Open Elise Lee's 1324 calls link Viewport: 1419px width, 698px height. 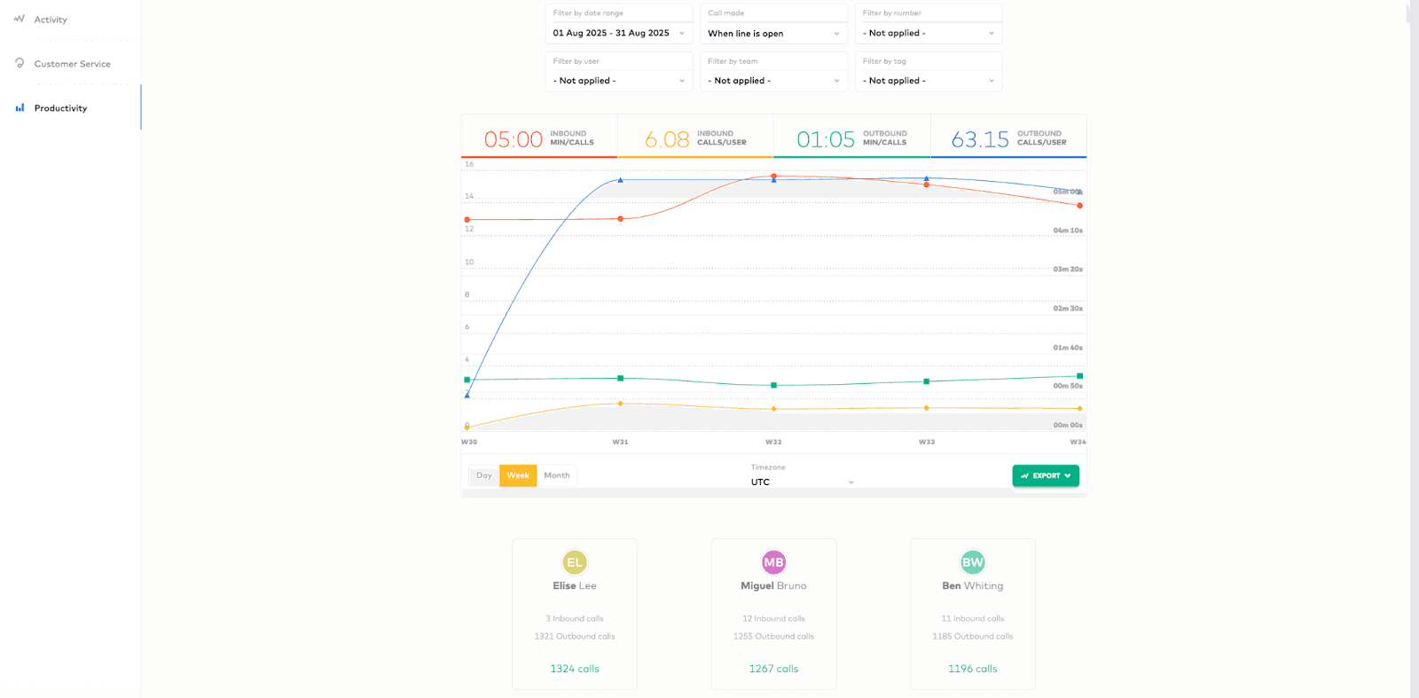575,669
